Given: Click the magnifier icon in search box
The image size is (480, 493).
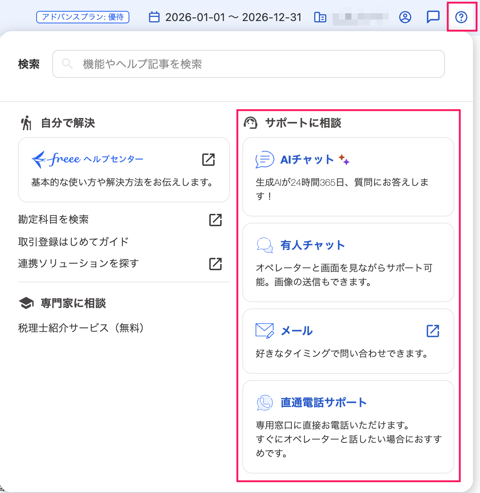Looking at the screenshot, I should click(x=67, y=64).
